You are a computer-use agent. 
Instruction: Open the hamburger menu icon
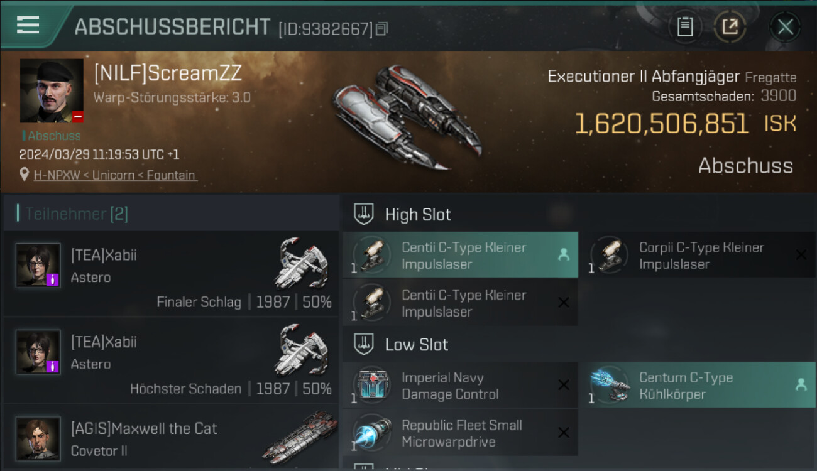(x=28, y=25)
